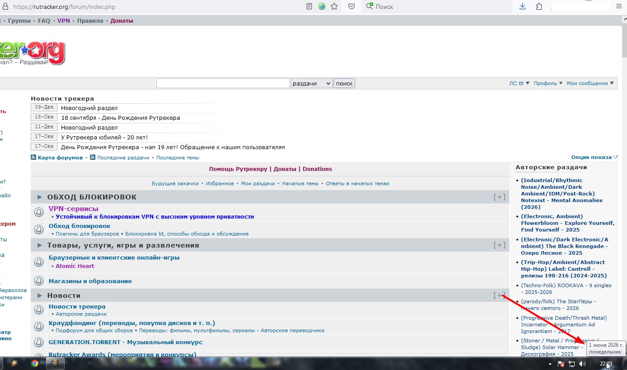Open VPN in the top menu
The height and width of the screenshot is (370, 627).
point(64,21)
